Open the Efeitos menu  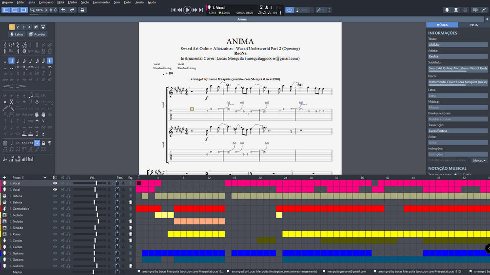coord(73,2)
